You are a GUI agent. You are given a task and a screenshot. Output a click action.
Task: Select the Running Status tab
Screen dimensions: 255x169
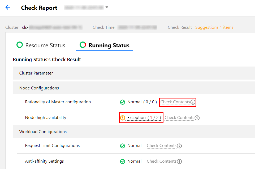click(105, 45)
